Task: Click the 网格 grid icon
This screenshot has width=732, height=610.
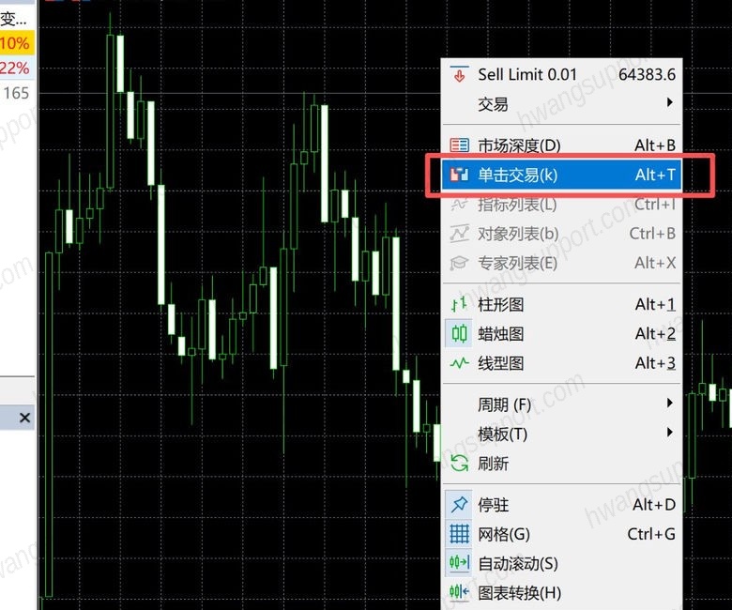Action: point(459,534)
